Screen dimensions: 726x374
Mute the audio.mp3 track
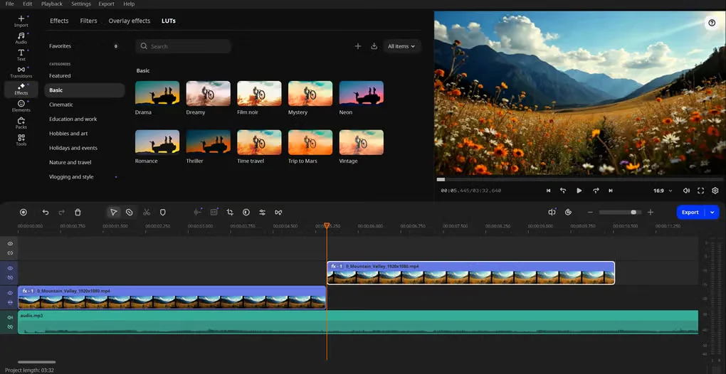pyautogui.click(x=10, y=318)
